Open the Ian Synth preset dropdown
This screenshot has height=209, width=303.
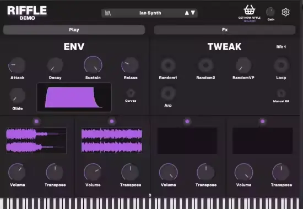[x=149, y=13]
